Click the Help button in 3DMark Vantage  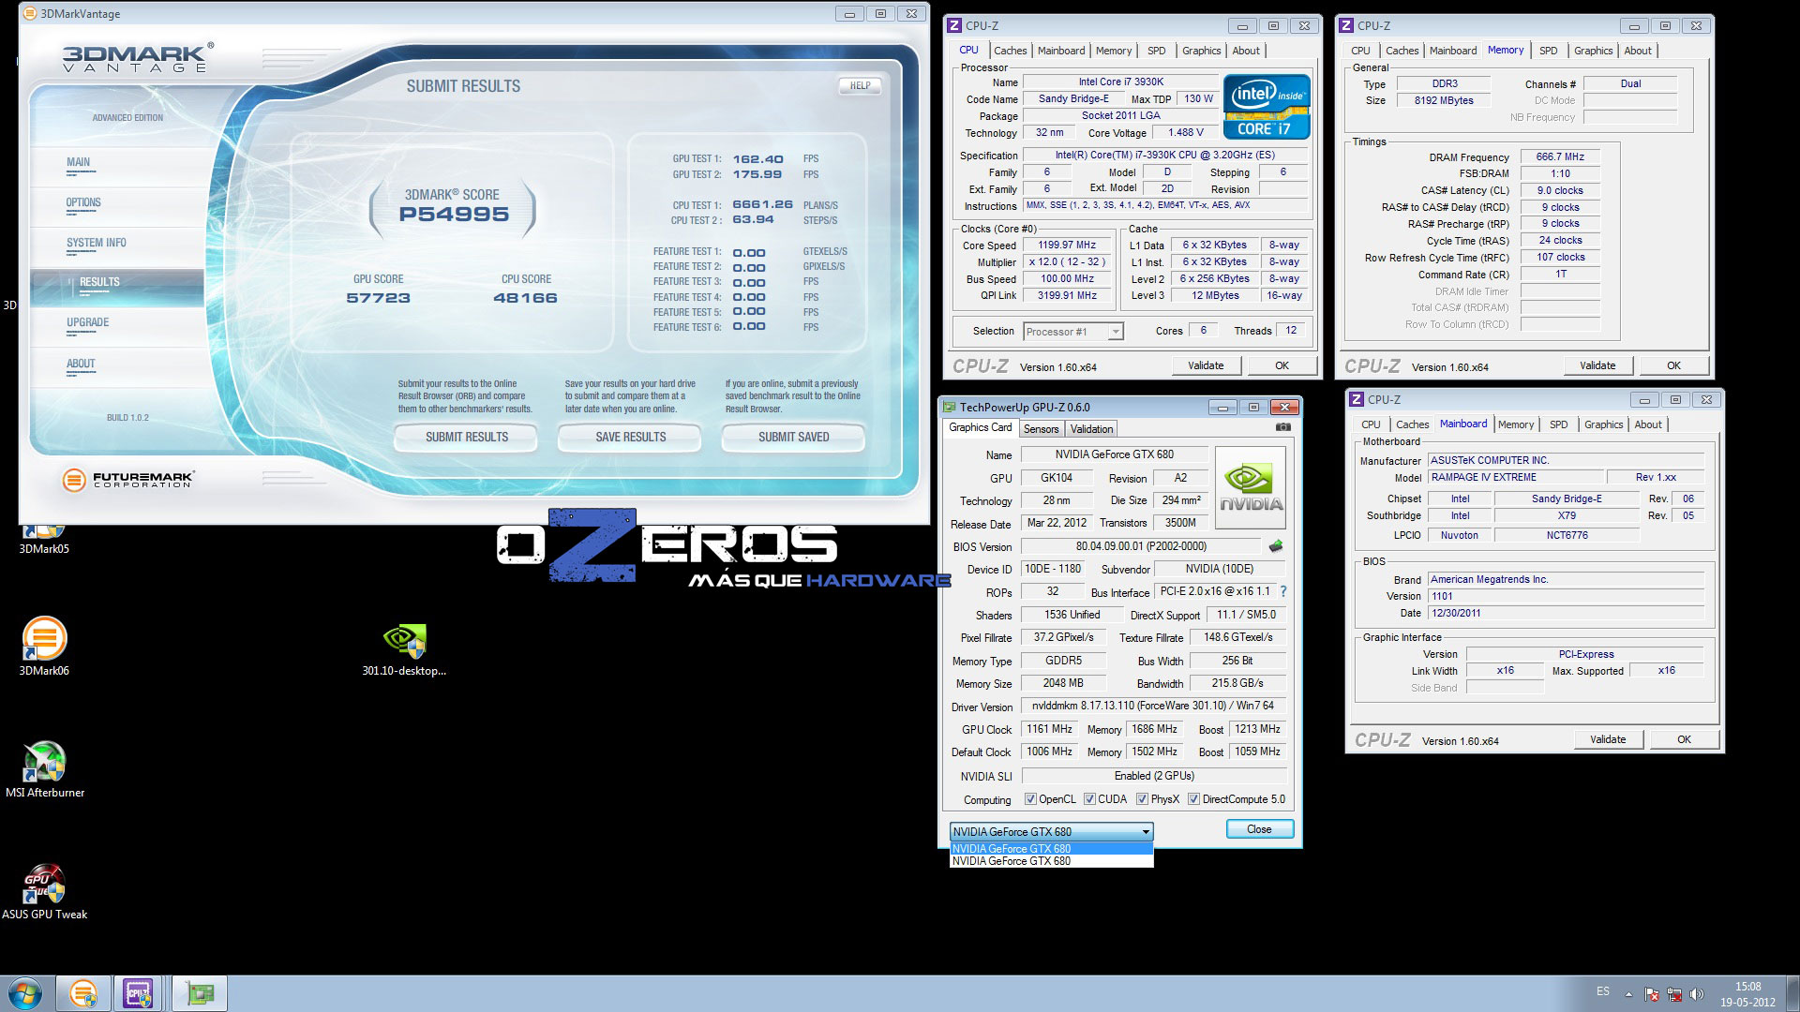coord(860,85)
